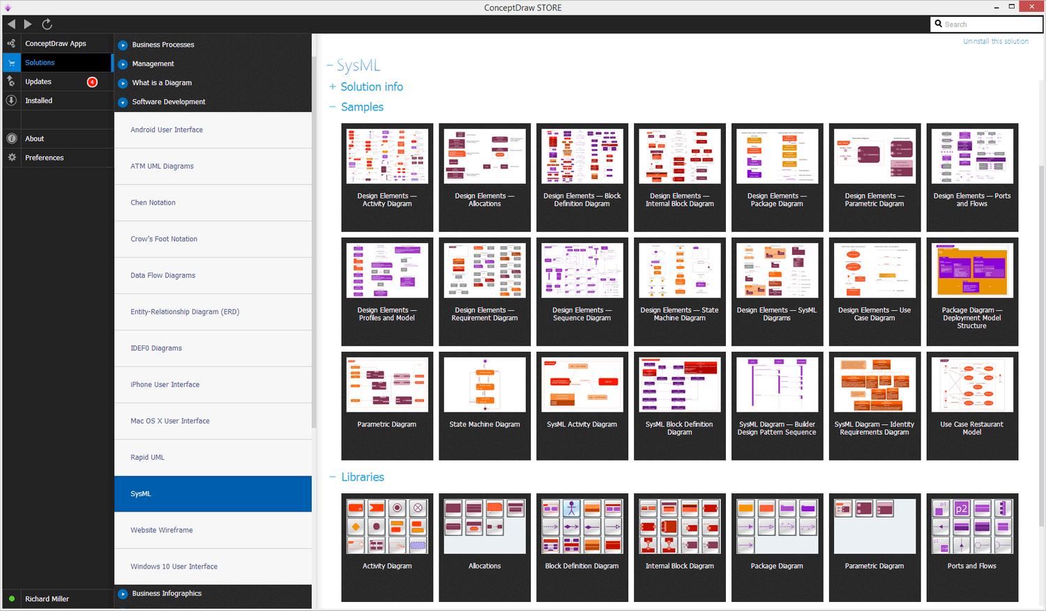Open the Parametric Diagram sample thumbnail
The height and width of the screenshot is (611, 1046).
pos(387,385)
